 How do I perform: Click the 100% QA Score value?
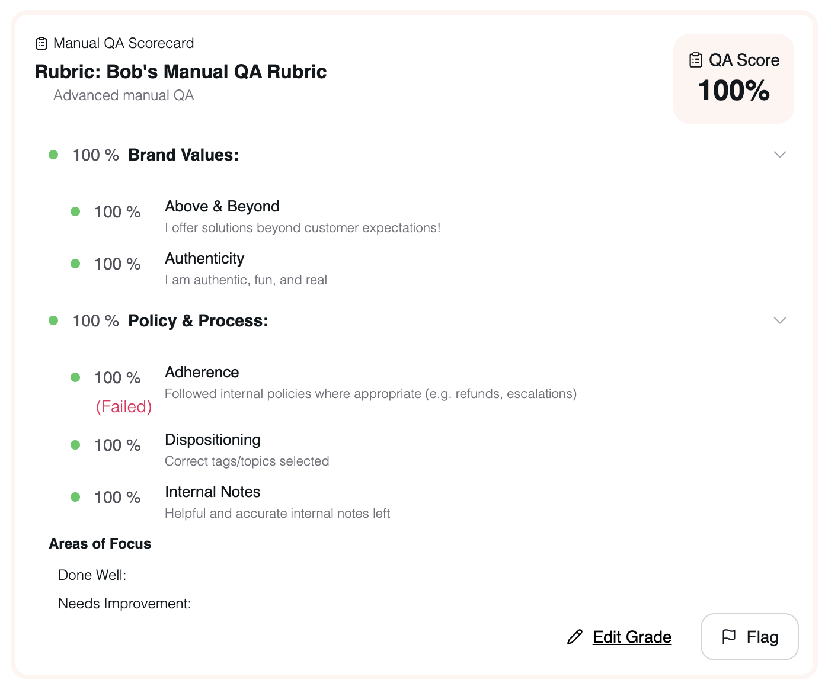coord(734,91)
